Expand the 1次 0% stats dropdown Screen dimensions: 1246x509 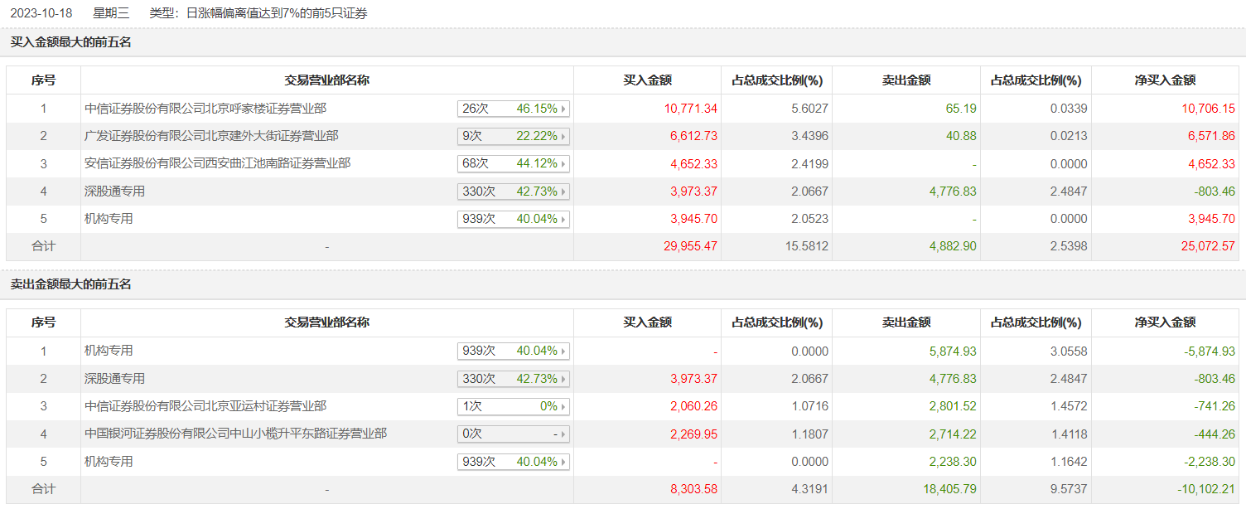(513, 407)
